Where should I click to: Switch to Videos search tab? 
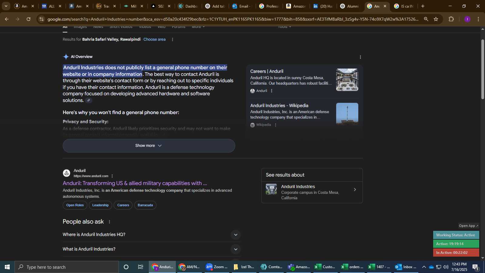pos(145,27)
